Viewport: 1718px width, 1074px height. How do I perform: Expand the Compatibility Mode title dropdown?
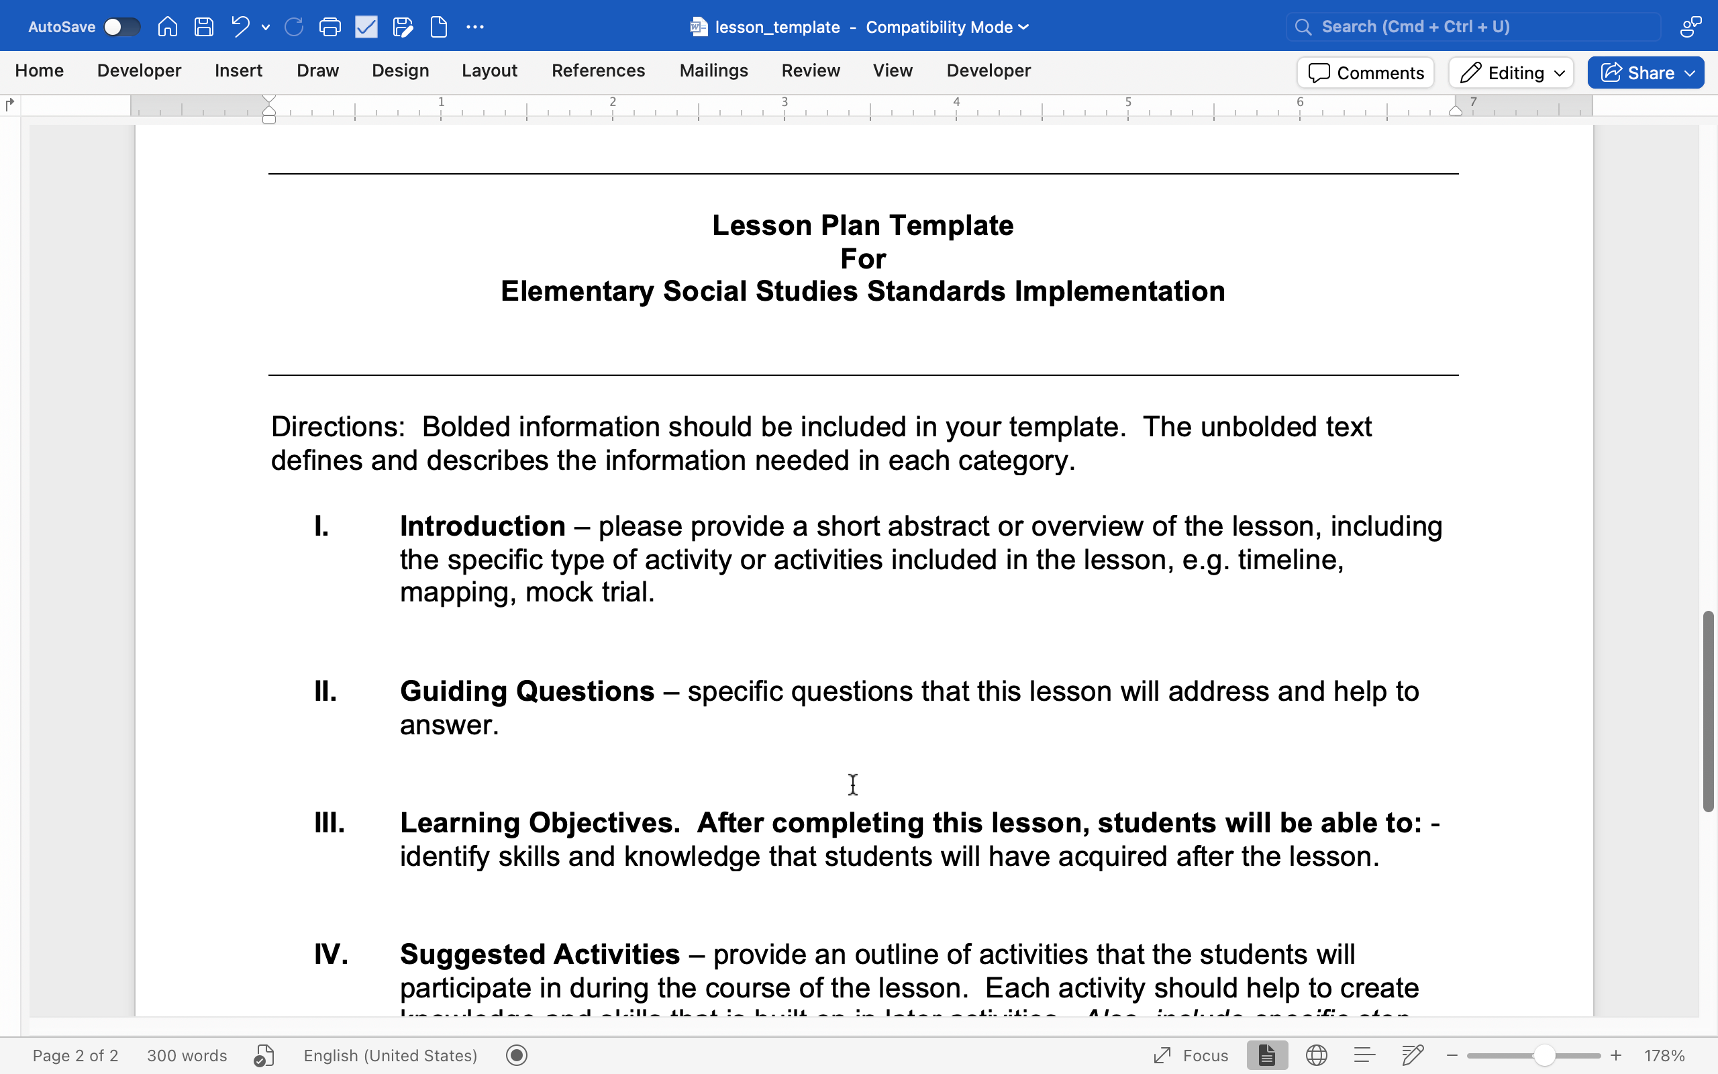pyautogui.click(x=1023, y=27)
